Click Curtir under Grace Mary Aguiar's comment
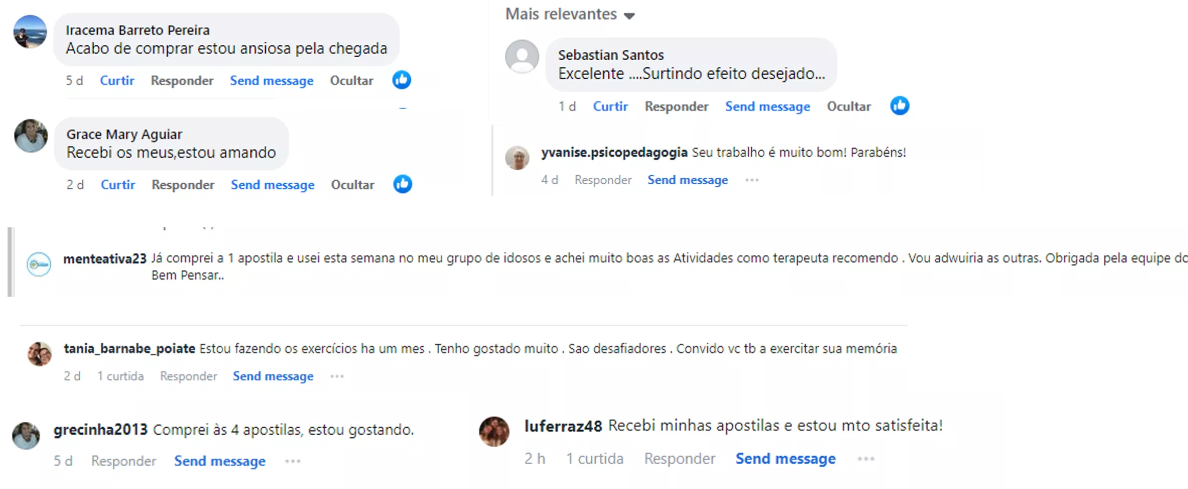Viewport: 1188px width, 489px height. pos(118,185)
